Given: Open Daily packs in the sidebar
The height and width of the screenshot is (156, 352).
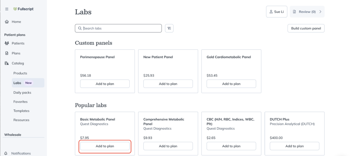Looking at the screenshot, I should coord(22,92).
